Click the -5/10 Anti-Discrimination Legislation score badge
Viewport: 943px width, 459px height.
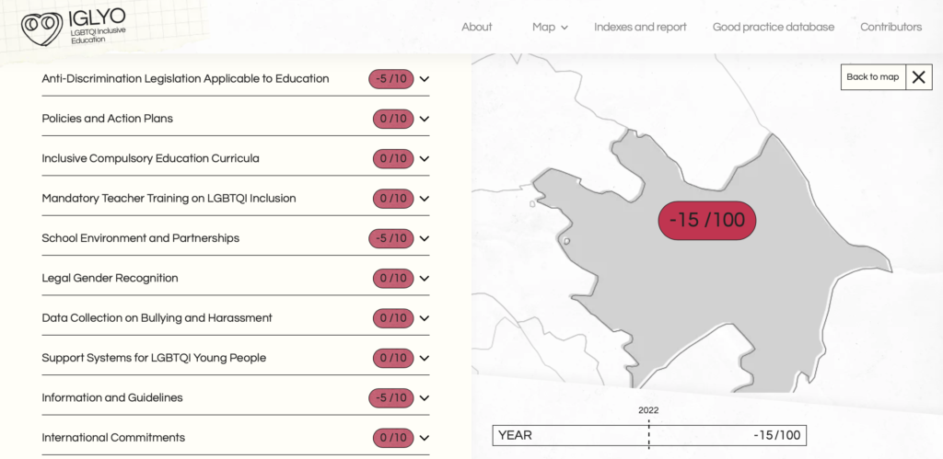tap(391, 79)
